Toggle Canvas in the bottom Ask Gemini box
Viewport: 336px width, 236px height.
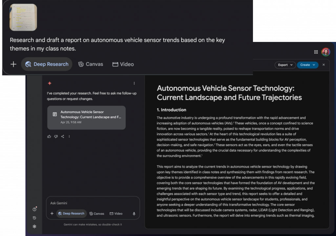(96, 214)
